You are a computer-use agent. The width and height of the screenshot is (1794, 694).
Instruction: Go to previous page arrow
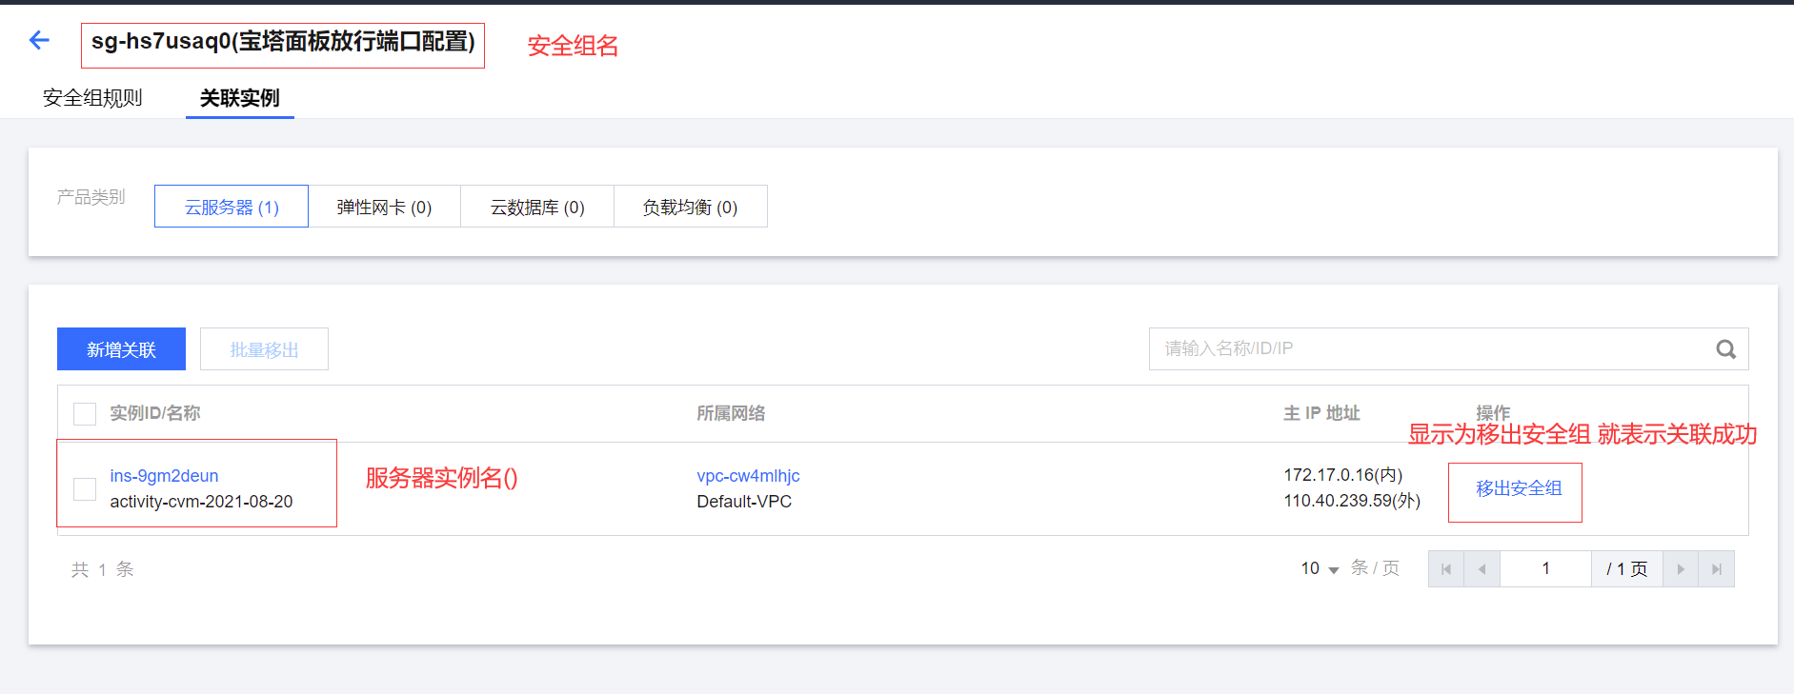1482,569
